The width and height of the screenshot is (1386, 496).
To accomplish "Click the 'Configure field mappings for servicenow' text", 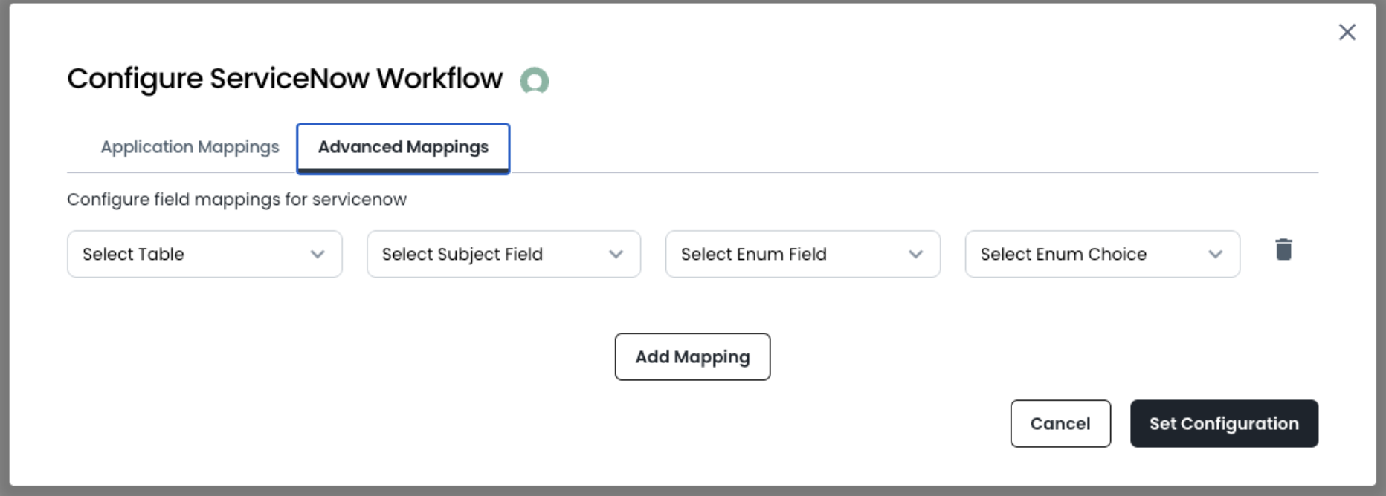I will click(x=236, y=199).
